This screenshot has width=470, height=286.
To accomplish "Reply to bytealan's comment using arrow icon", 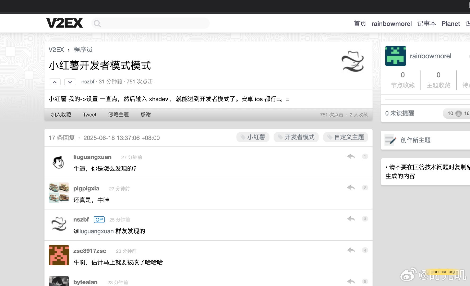I will (x=351, y=281).
